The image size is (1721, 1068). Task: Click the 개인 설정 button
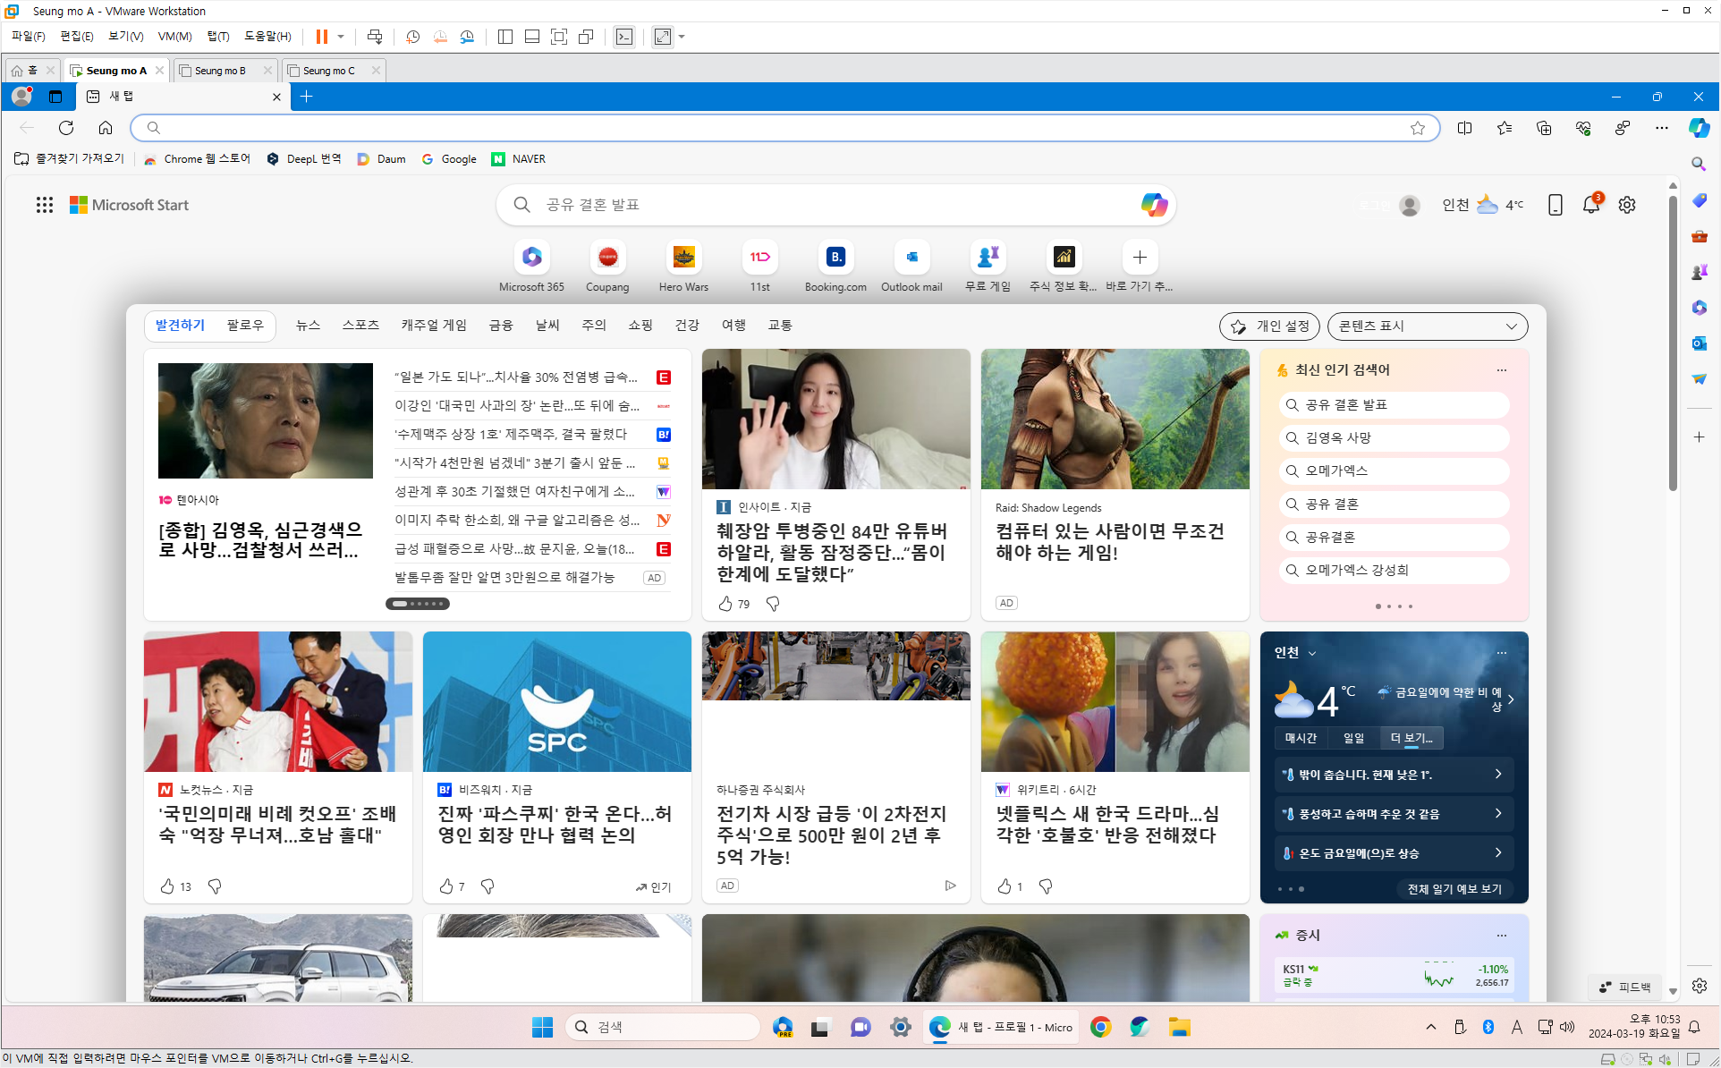(1269, 326)
